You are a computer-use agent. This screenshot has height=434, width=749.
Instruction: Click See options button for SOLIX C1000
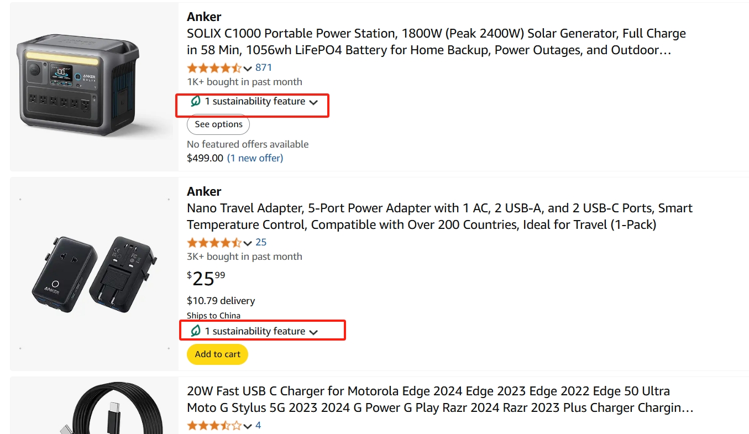pos(218,124)
